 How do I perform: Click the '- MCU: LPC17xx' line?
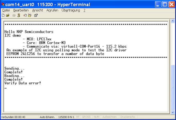point(37,39)
